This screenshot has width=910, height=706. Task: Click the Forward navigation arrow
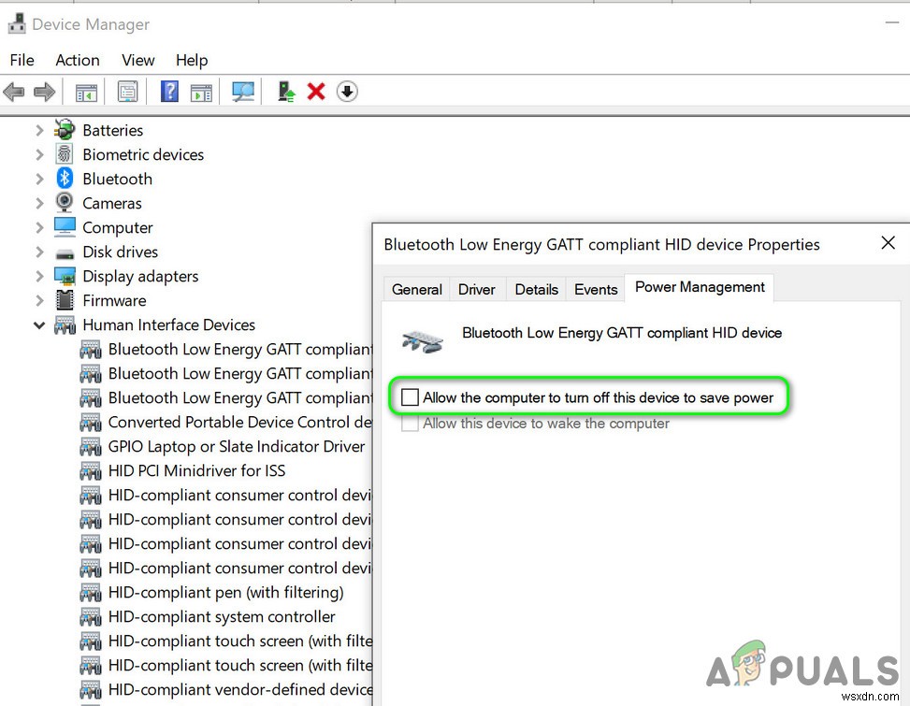(x=44, y=91)
